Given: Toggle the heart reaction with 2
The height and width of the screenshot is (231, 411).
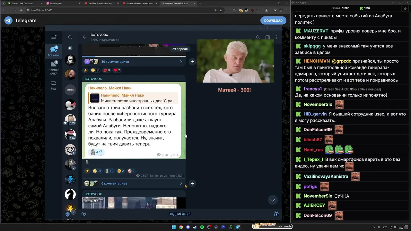Looking at the screenshot, I should 117,70.
